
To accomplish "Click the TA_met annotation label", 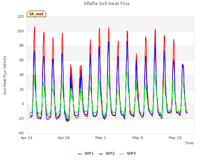I will (36, 14).
